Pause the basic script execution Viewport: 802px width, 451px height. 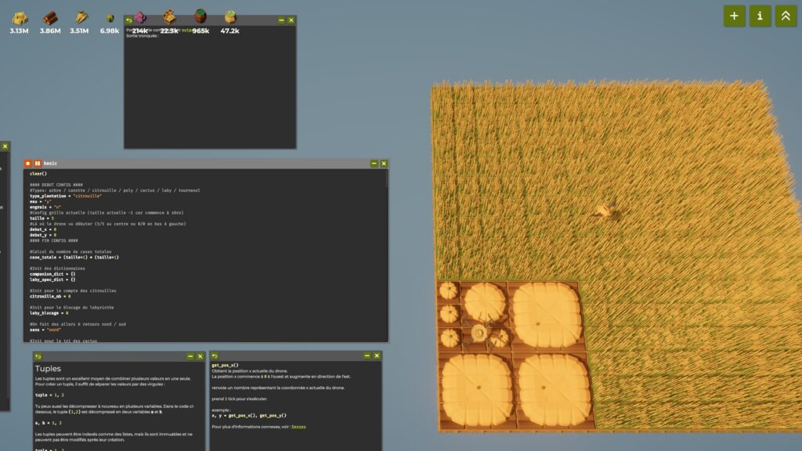37,163
